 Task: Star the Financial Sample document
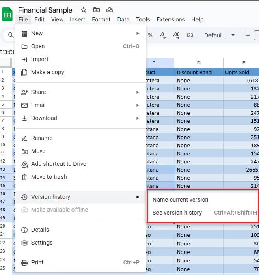click(x=83, y=10)
